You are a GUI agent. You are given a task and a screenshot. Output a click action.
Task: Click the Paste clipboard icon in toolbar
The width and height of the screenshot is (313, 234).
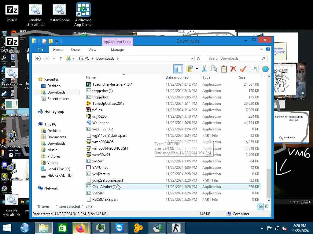coord(223,69)
